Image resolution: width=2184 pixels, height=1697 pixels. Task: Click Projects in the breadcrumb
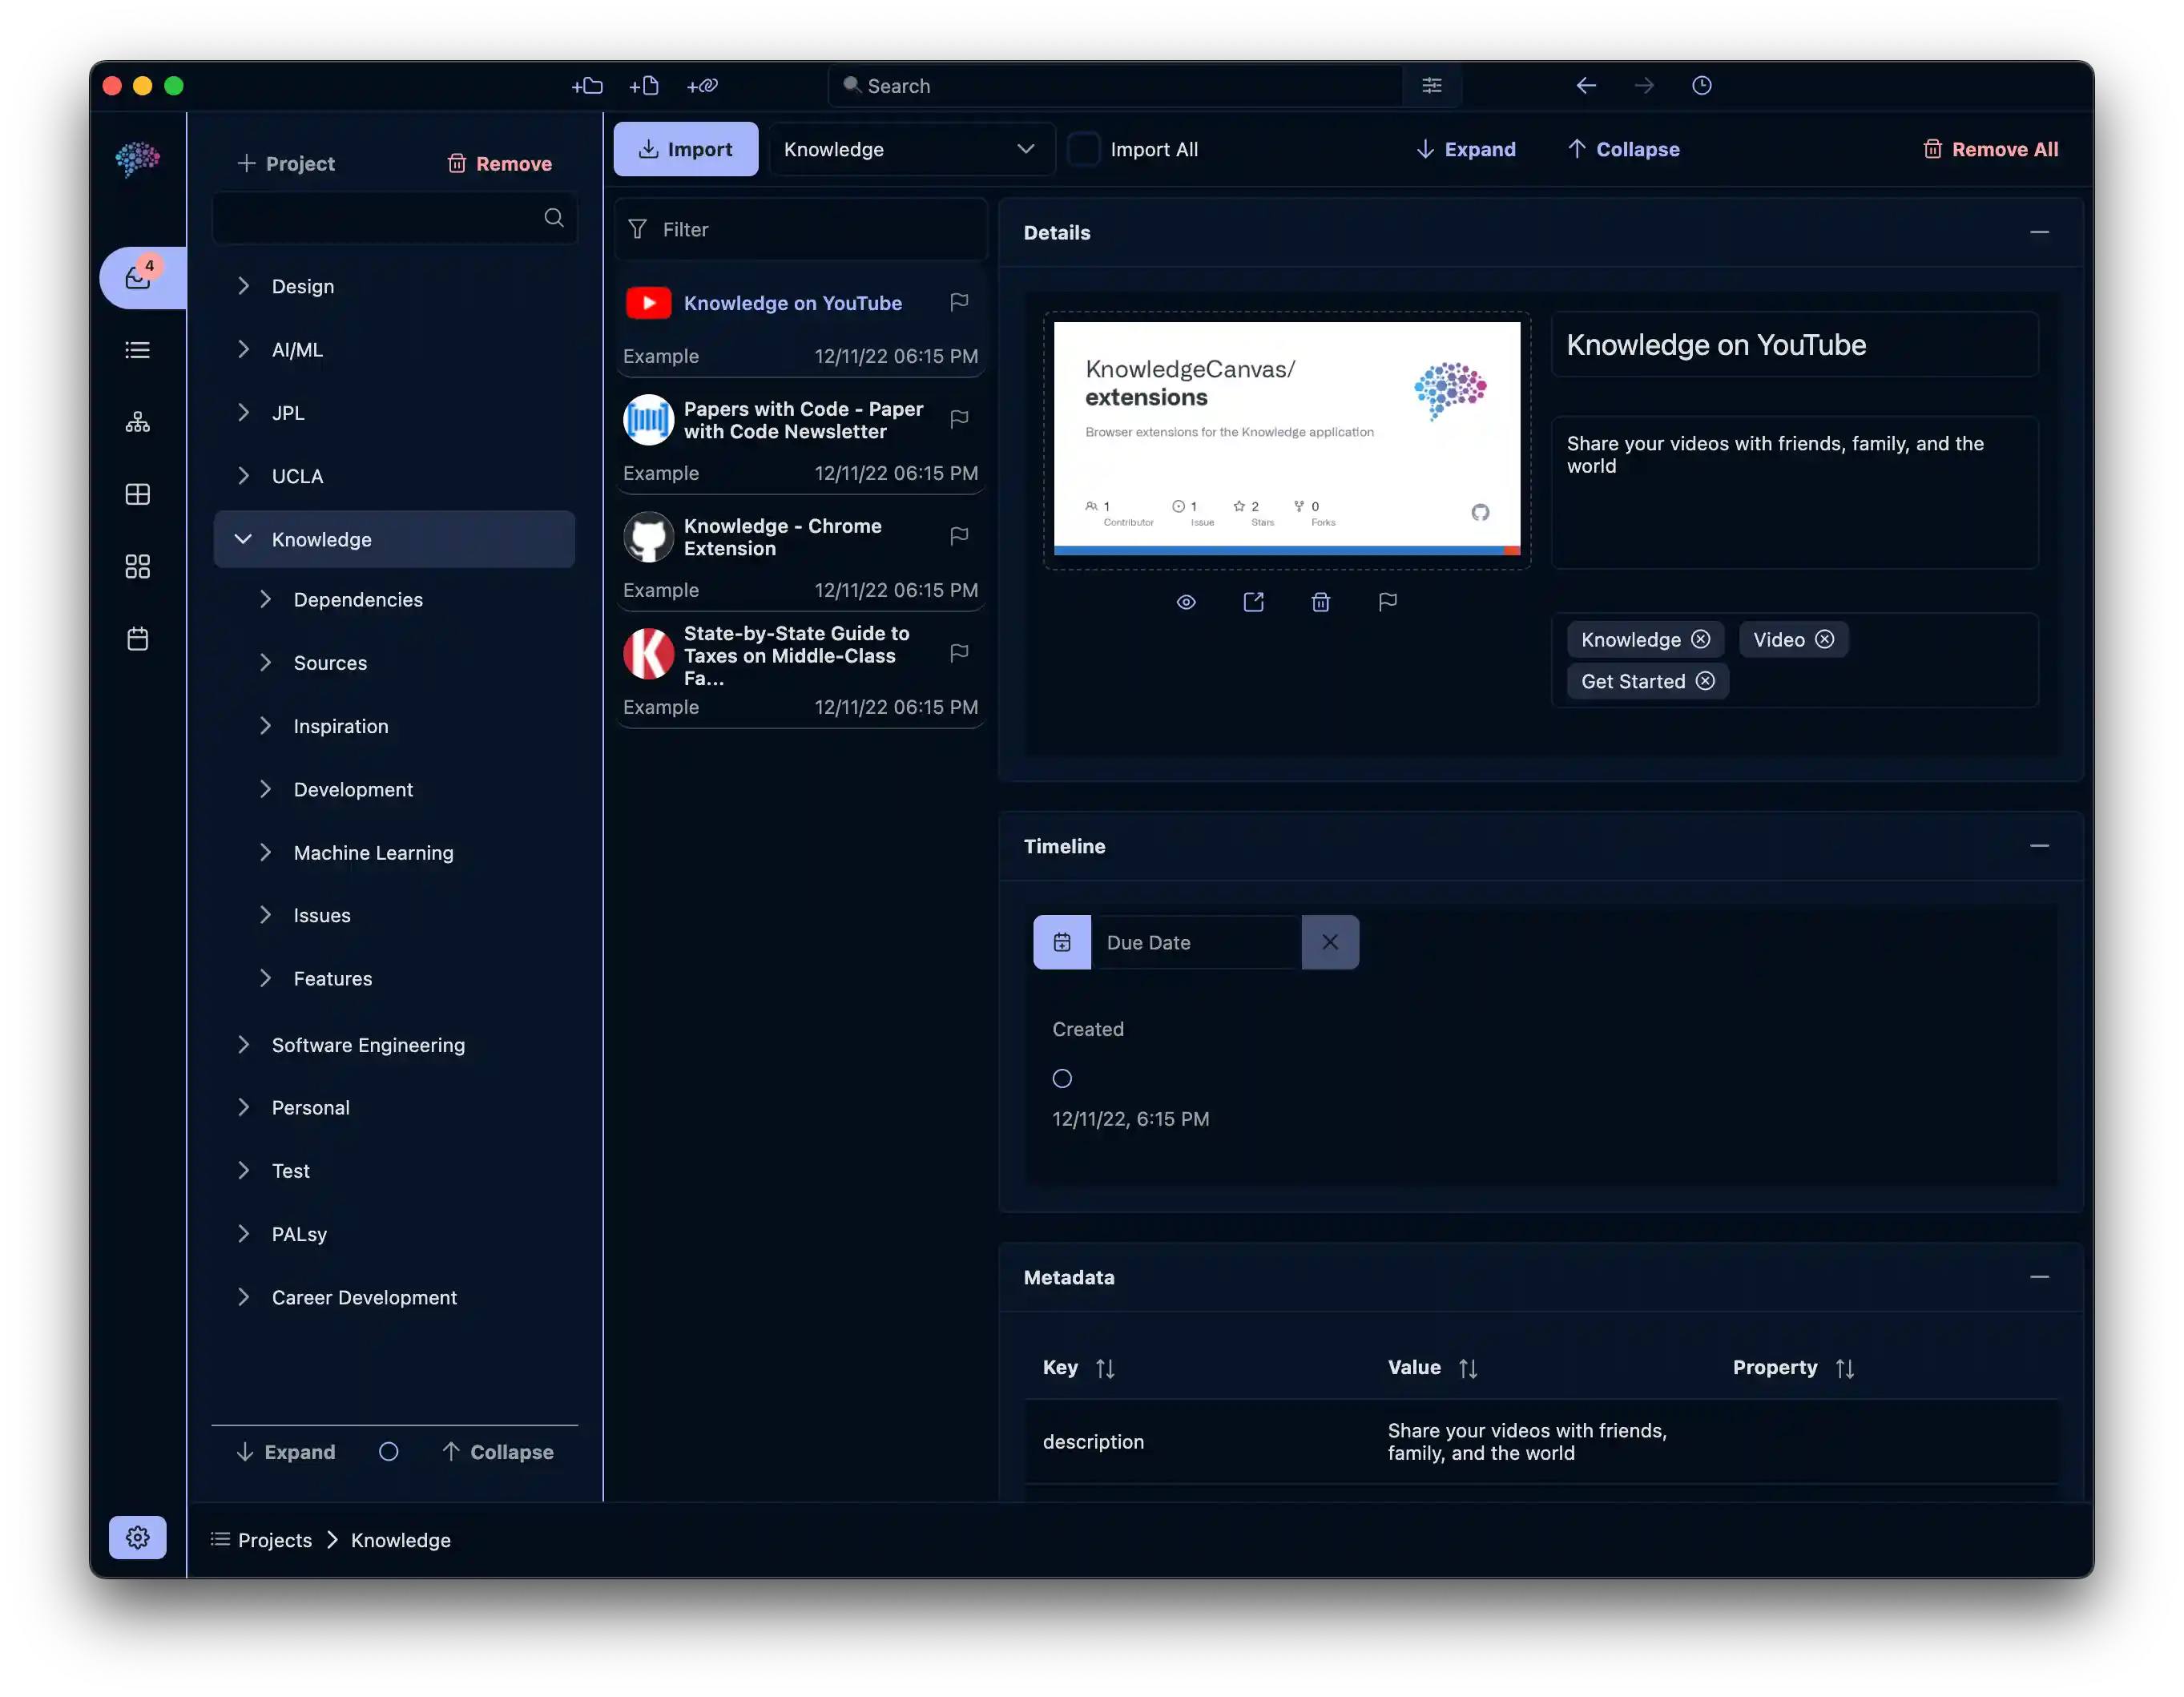tap(275, 1540)
